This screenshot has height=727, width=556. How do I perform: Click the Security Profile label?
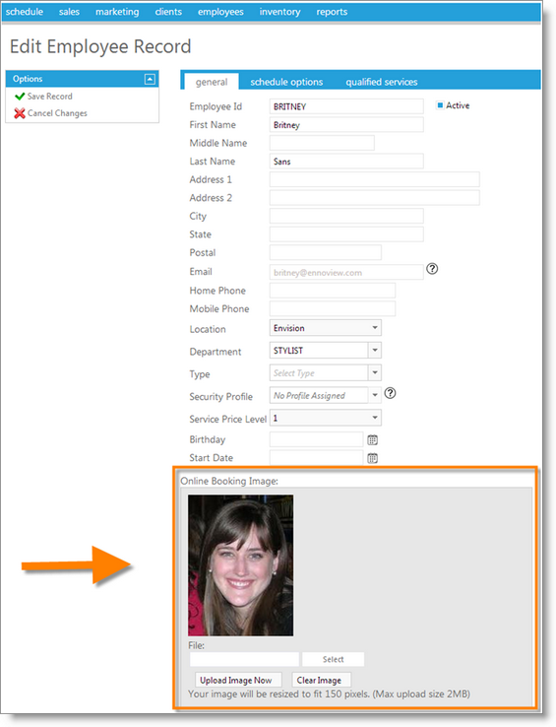coord(221,397)
